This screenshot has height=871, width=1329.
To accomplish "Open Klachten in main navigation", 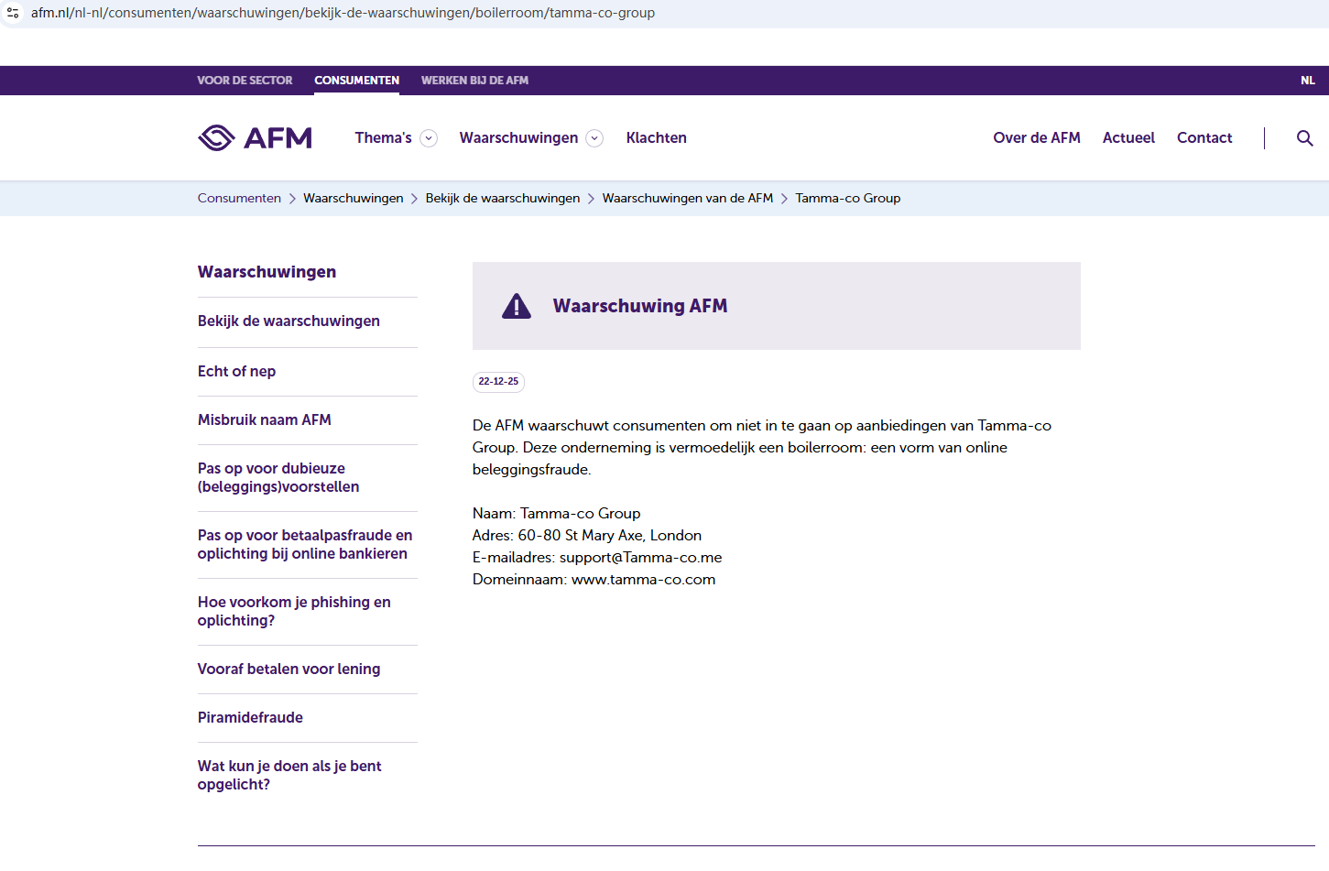I will [x=656, y=137].
